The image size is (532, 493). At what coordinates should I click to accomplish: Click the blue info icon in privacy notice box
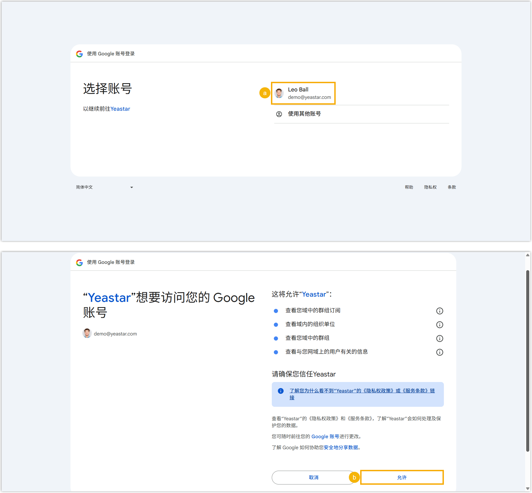tap(281, 391)
